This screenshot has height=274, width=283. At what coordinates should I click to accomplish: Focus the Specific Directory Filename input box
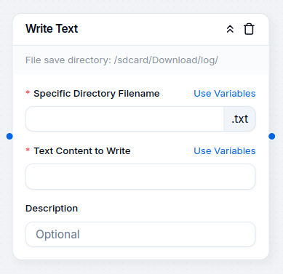[124, 119]
